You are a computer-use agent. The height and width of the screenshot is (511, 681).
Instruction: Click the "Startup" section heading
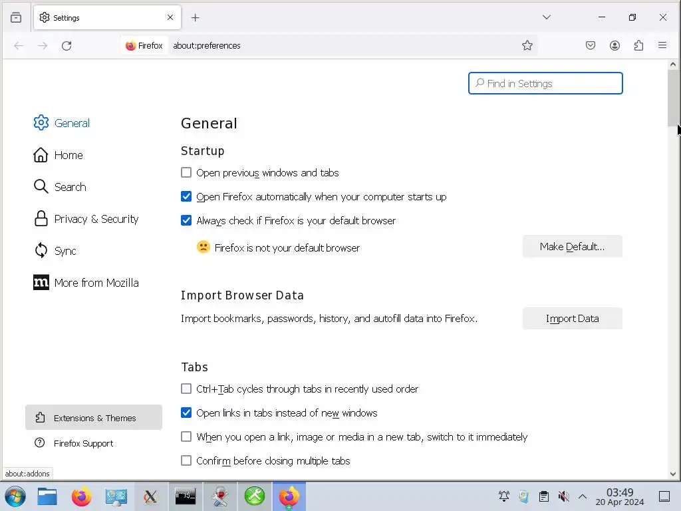pyautogui.click(x=202, y=151)
